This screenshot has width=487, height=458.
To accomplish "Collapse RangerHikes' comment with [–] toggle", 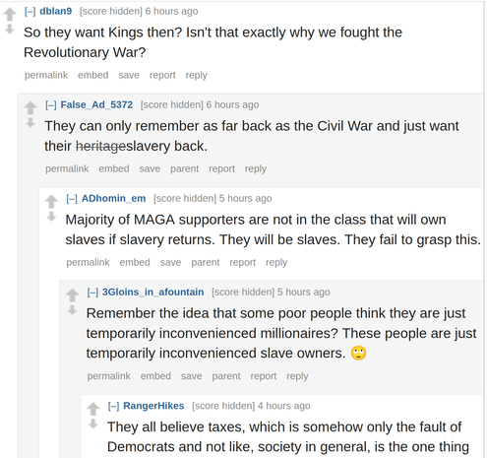I will click(113, 406).
